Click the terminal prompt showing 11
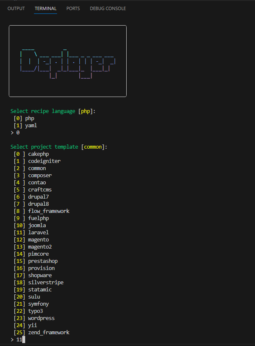This screenshot has width=255, height=346. pyautogui.click(x=19, y=339)
